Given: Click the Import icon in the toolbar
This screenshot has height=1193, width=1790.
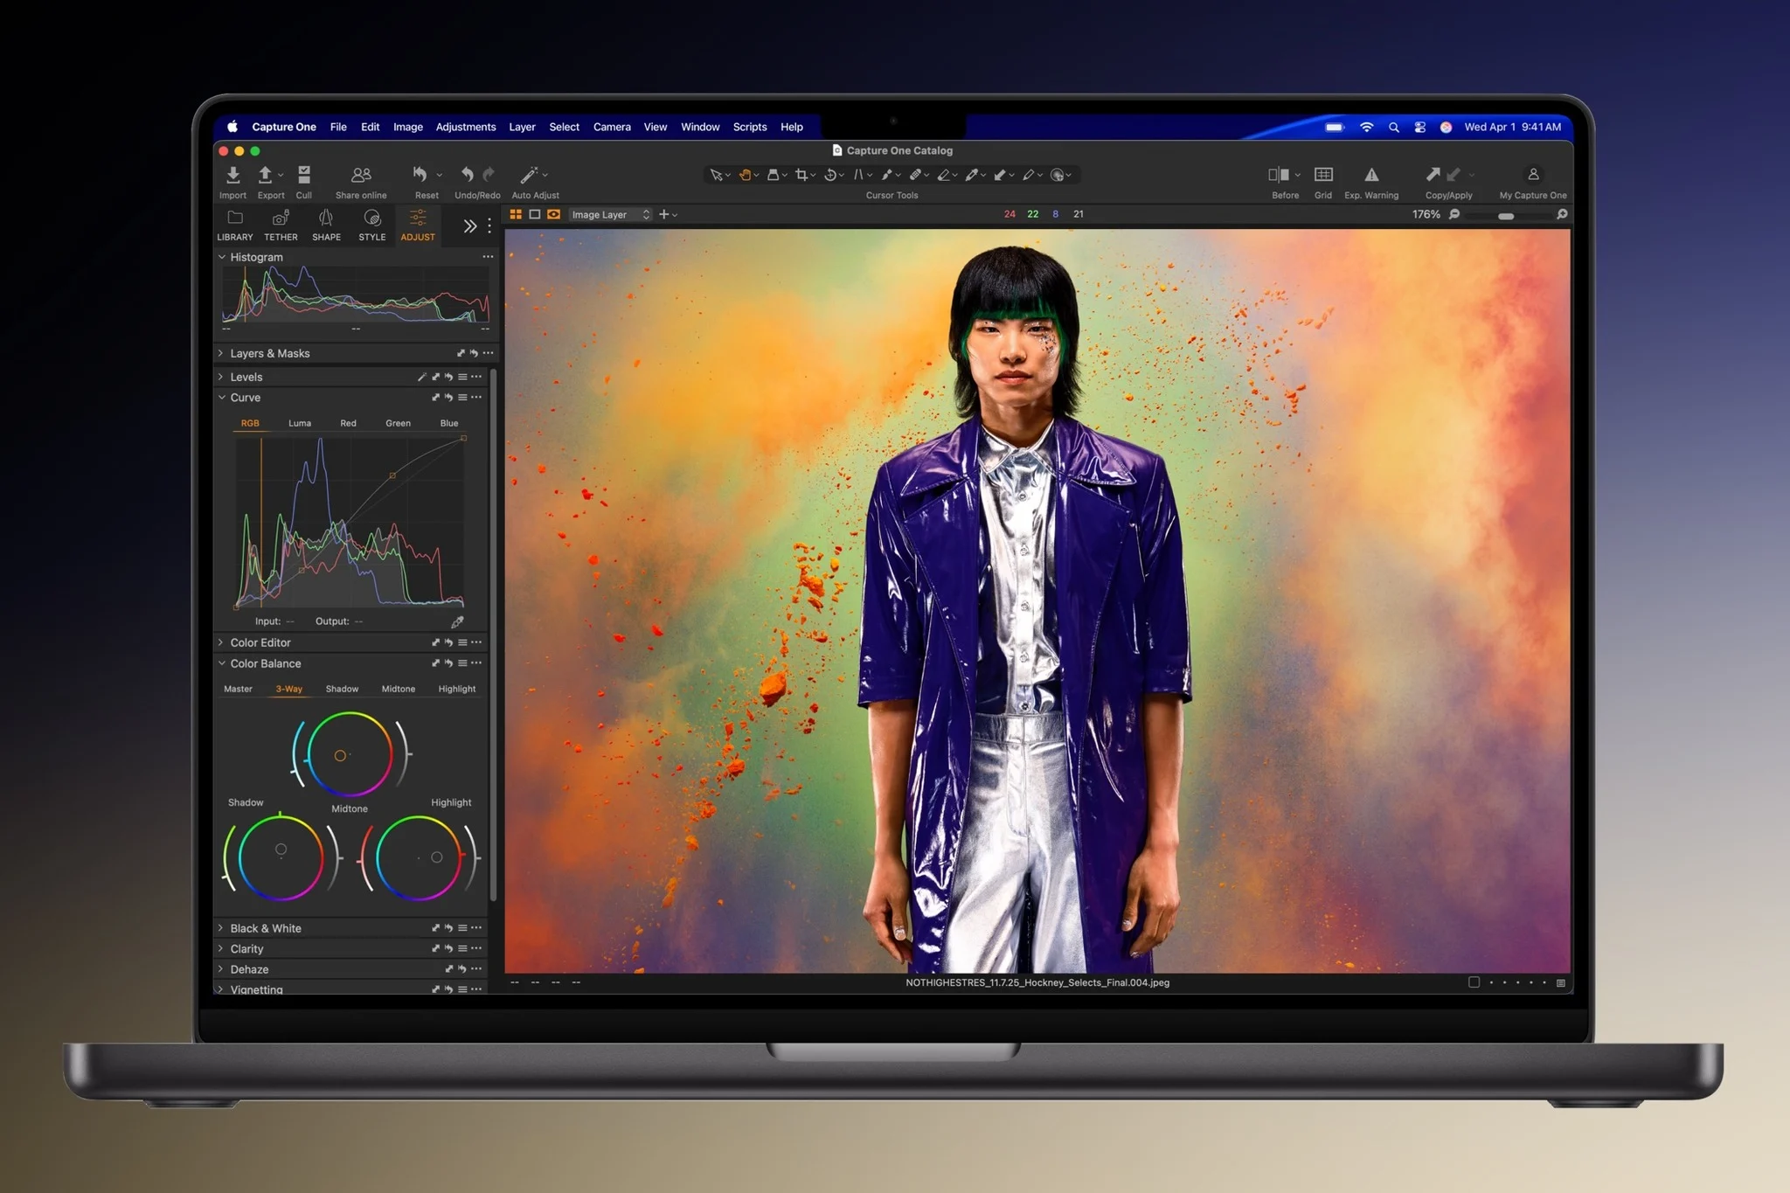Looking at the screenshot, I should click(x=232, y=175).
